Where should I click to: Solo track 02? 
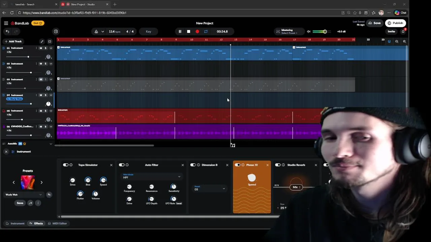click(x=46, y=64)
